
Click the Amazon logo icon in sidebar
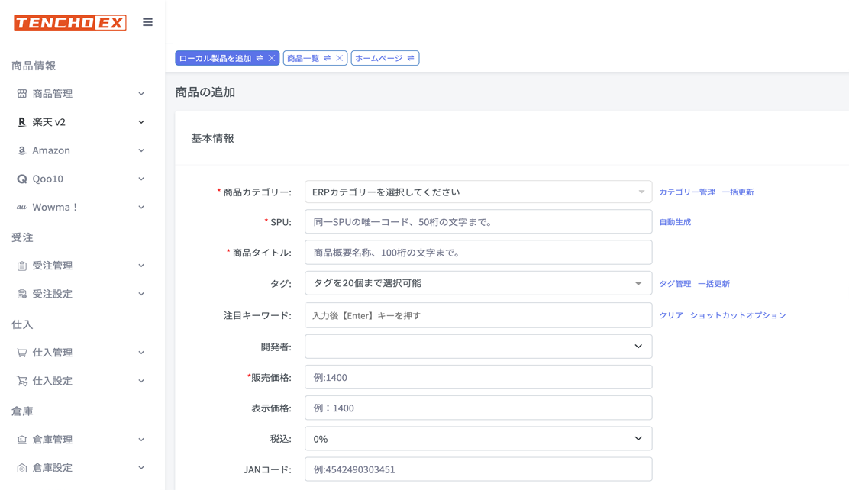click(x=21, y=150)
